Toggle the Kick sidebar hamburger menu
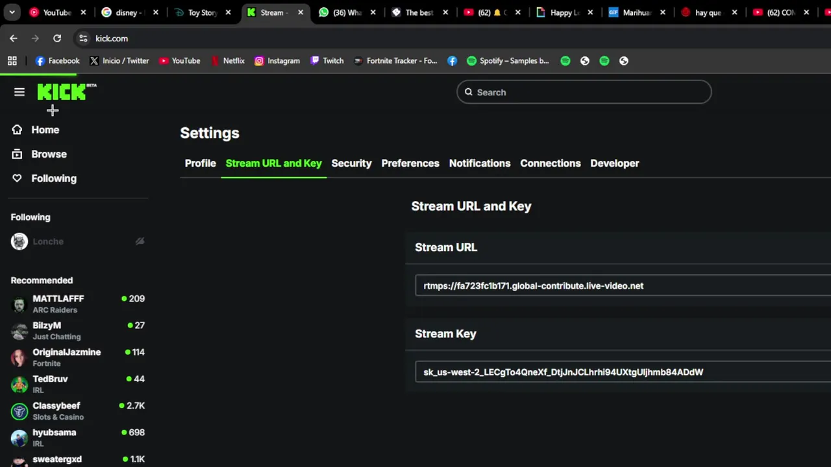 coord(19,92)
